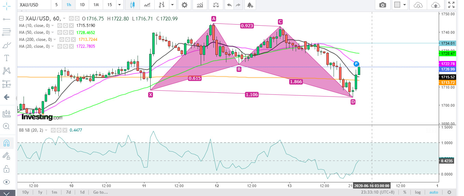Toggle fullscreen chart mode
The height and width of the screenshot is (196, 464).
451,5
